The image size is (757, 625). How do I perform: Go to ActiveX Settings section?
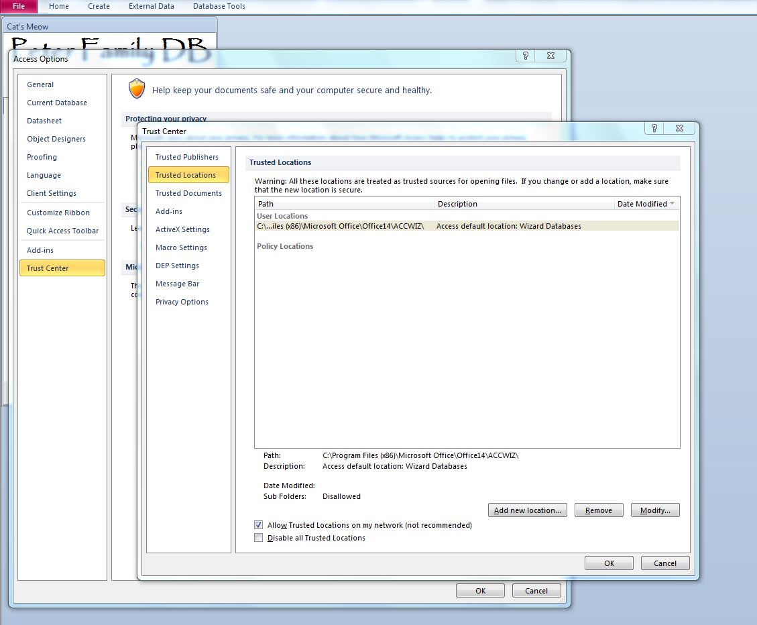[182, 229]
